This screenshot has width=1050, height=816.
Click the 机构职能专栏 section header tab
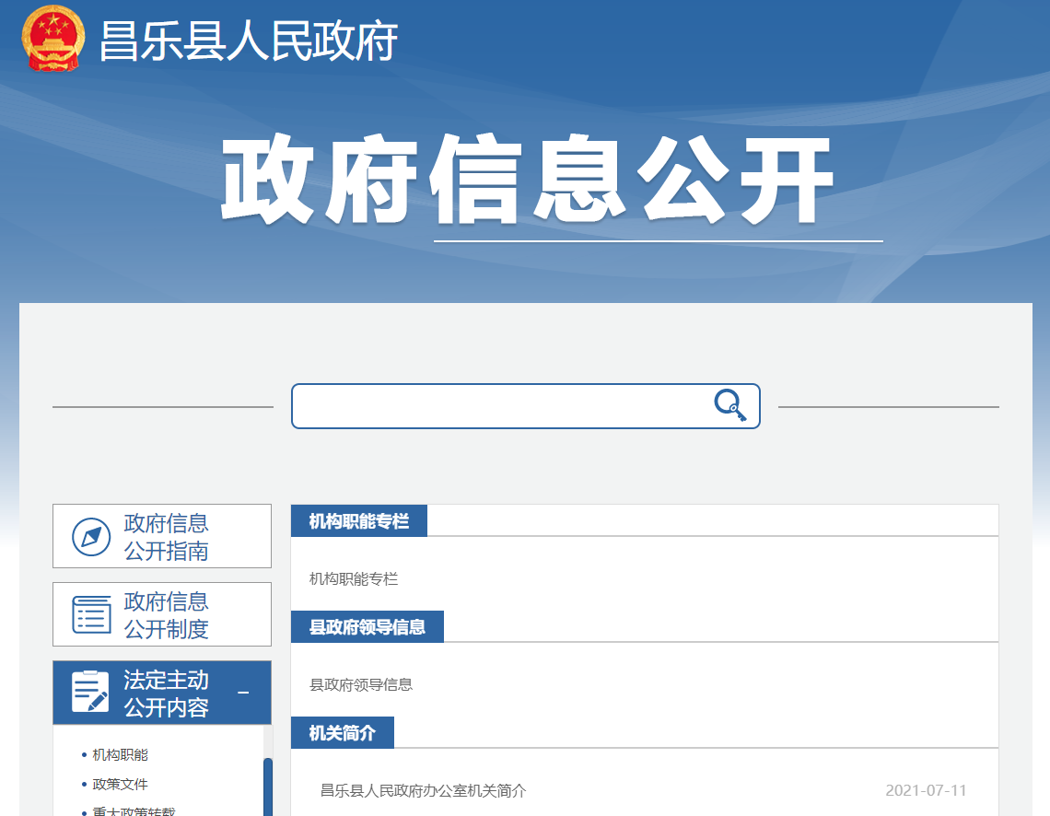tap(359, 521)
